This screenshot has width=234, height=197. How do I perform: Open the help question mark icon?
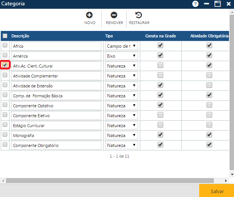[x=195, y=4]
